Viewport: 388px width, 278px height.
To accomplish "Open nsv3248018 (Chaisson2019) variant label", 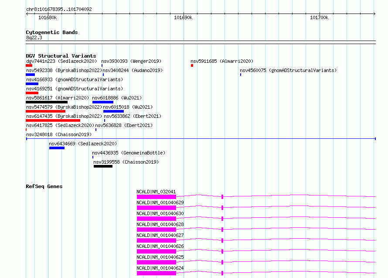I will pyautogui.click(x=59, y=134).
